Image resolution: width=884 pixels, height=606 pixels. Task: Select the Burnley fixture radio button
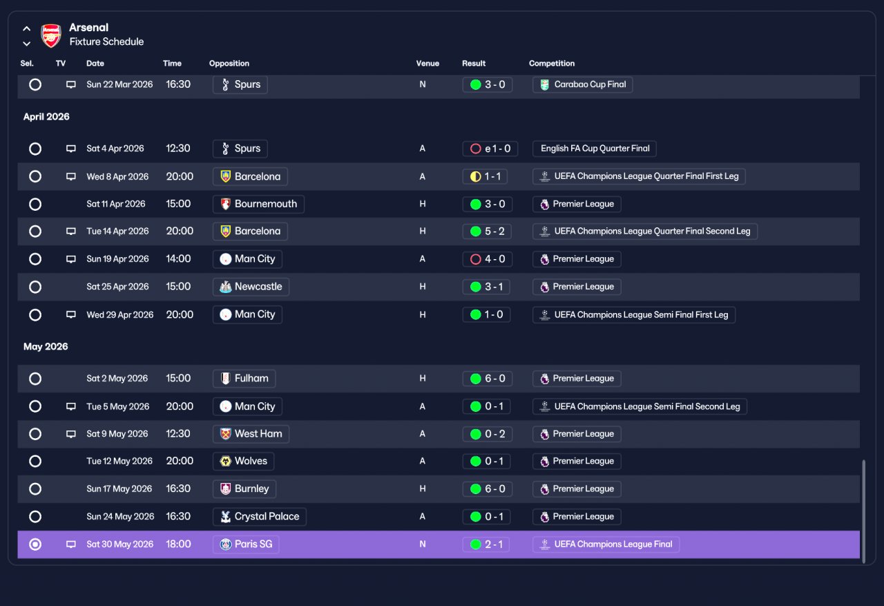click(x=35, y=489)
